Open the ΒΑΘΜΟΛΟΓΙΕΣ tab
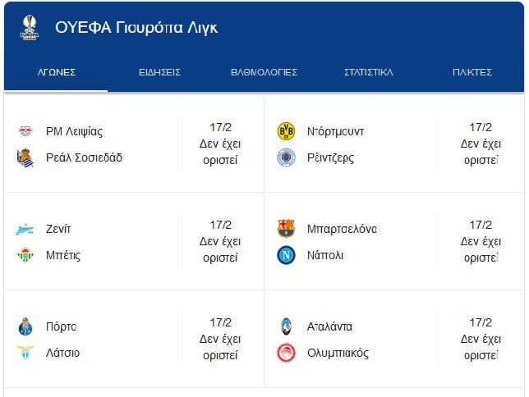Screen dimensions: 529x397 coord(264,72)
